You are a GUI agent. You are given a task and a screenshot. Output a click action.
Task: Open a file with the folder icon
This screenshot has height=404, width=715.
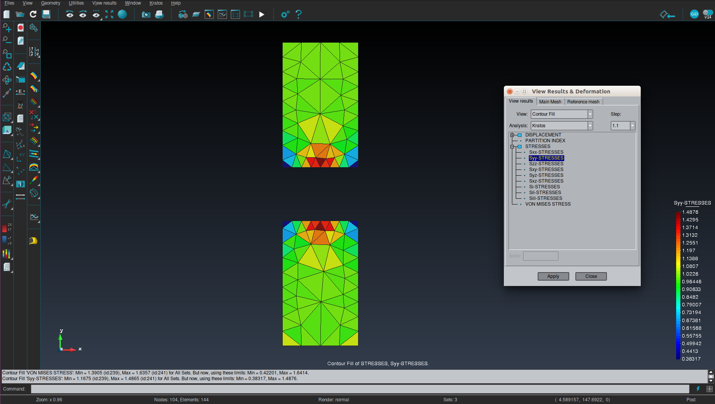coord(20,14)
